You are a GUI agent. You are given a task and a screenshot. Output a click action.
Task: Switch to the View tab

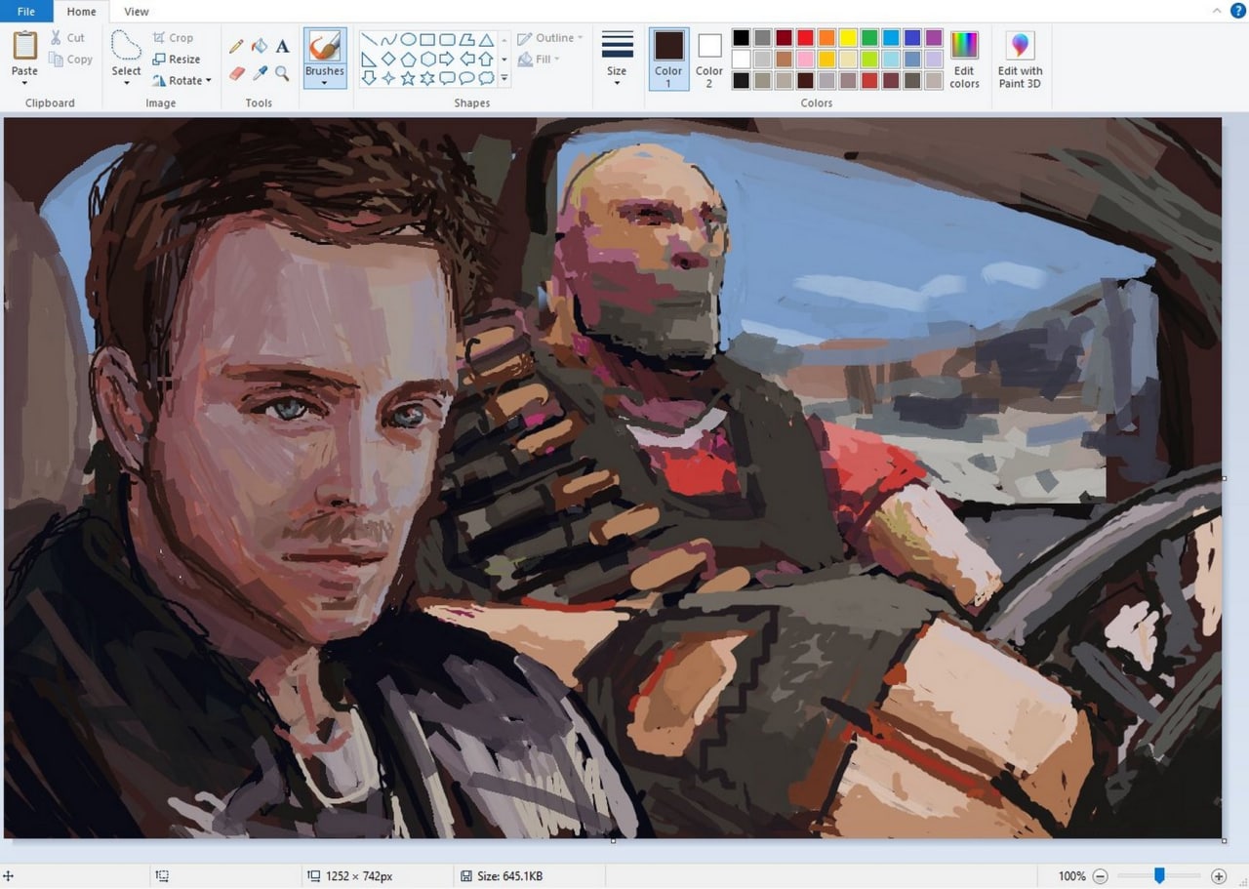(x=137, y=12)
